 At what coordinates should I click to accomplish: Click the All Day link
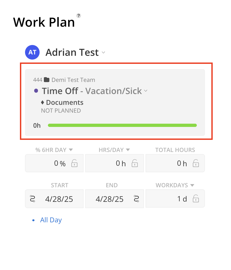pyautogui.click(x=51, y=220)
